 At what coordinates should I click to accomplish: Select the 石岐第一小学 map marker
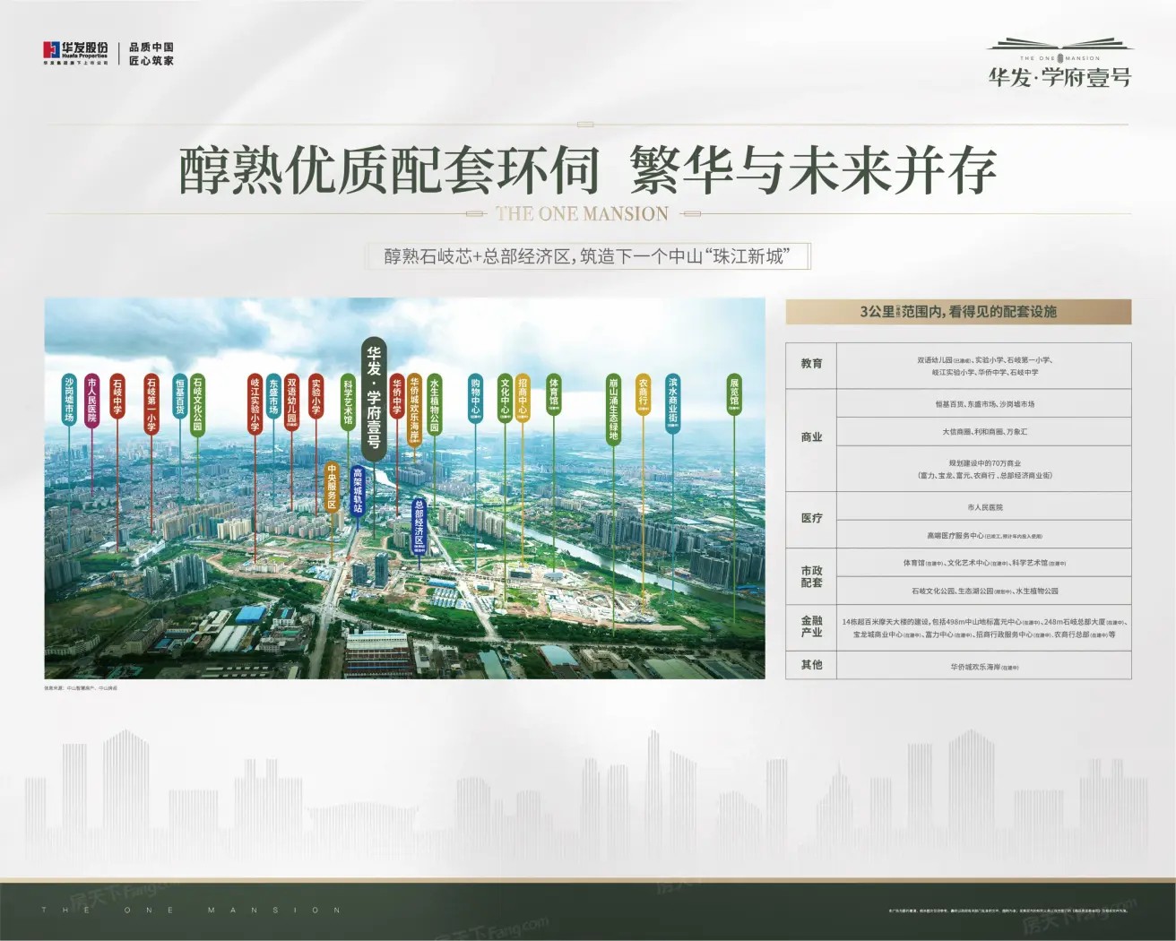151,404
